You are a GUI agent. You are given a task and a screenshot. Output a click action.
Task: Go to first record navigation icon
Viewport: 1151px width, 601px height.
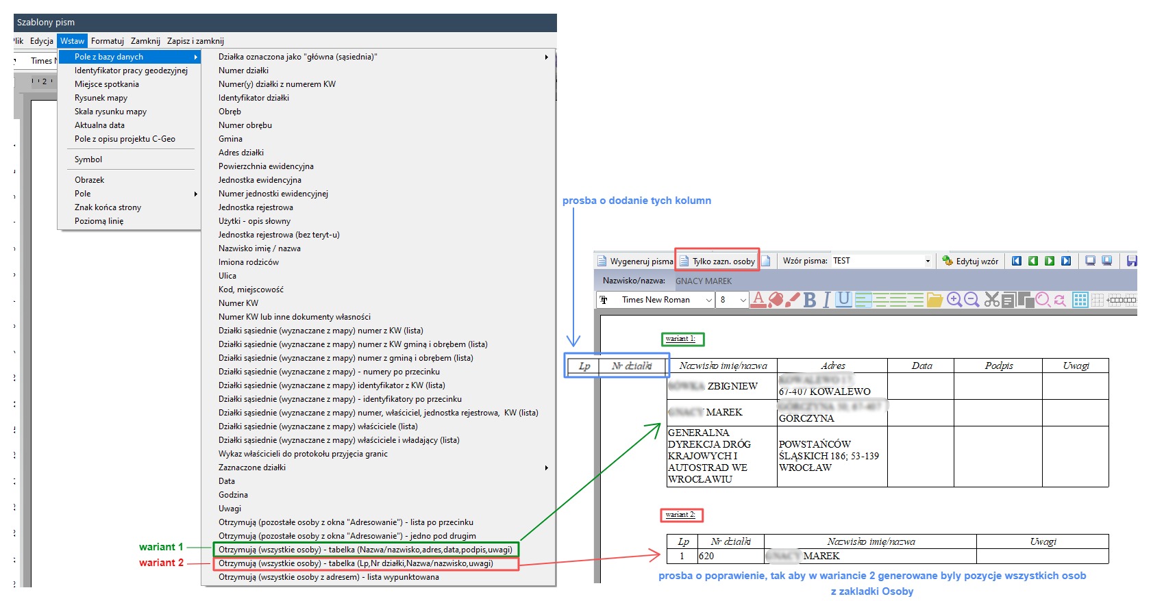(x=1017, y=261)
